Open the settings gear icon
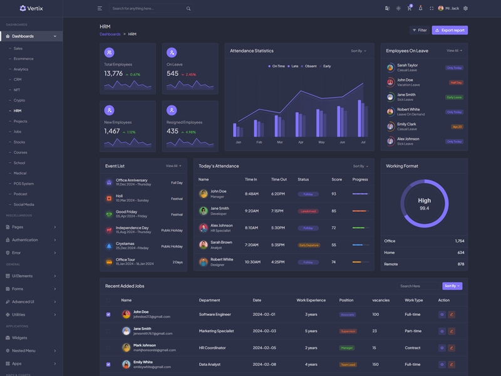The width and height of the screenshot is (501, 376). 465,8
